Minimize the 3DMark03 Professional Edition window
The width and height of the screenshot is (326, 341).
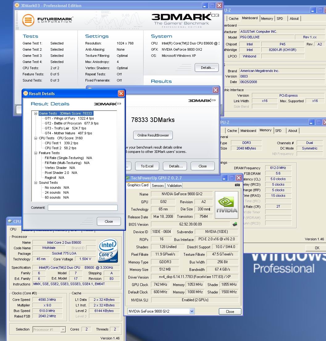coord(205,6)
